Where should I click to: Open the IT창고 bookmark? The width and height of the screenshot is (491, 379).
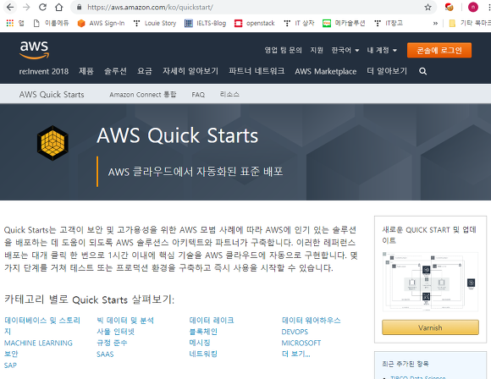pos(389,23)
